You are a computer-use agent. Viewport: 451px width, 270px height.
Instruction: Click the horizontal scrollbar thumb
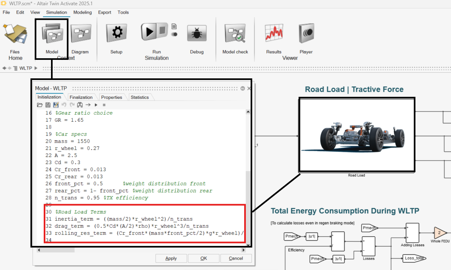pos(58,250)
